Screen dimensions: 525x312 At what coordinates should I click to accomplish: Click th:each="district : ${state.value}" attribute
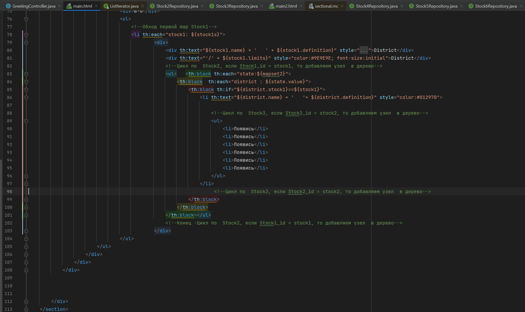[258, 82]
